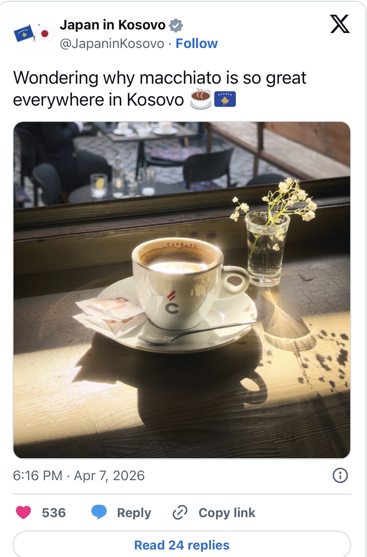Click the tweet text about macchiato

tap(160, 89)
